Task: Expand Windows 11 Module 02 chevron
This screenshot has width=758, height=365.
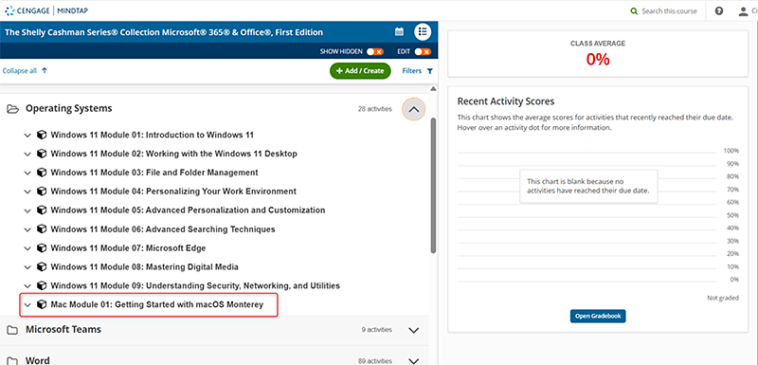Action: 27,155
